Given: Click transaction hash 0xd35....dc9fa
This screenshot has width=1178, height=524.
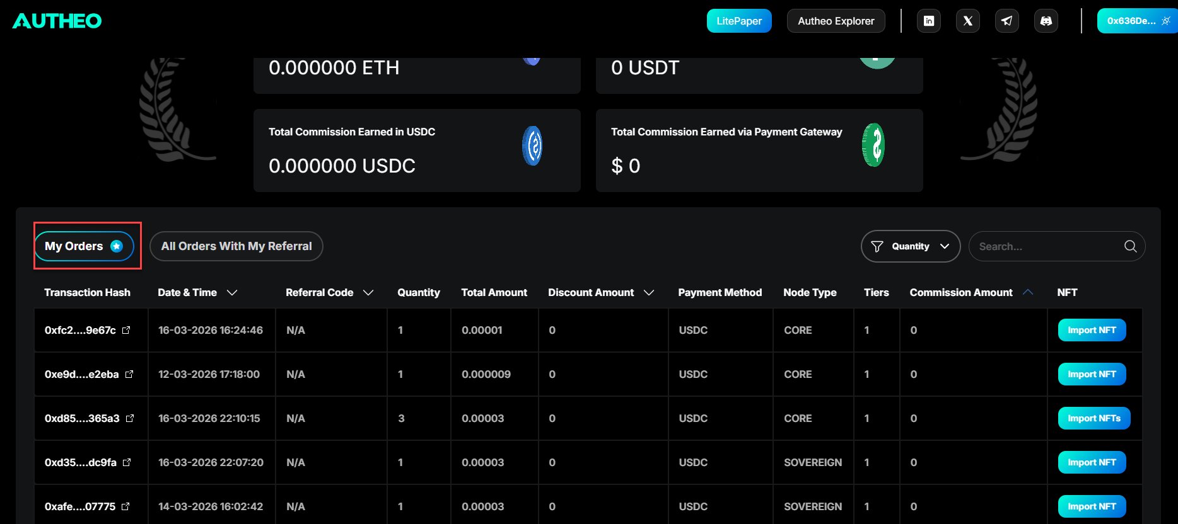Looking at the screenshot, I should click(81, 462).
